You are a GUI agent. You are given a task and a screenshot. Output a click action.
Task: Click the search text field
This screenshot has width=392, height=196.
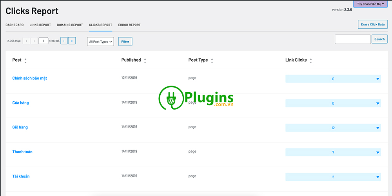point(352,39)
